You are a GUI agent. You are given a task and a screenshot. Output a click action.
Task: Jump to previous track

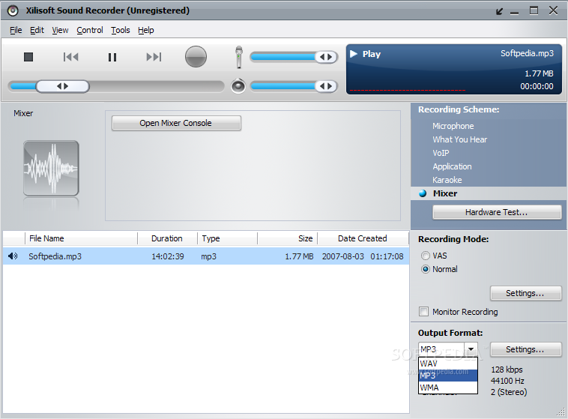70,57
